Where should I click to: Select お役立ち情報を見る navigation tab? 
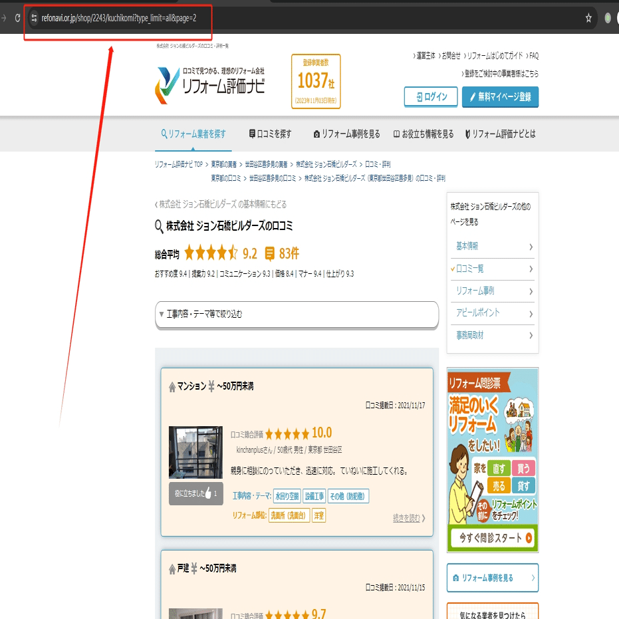424,134
